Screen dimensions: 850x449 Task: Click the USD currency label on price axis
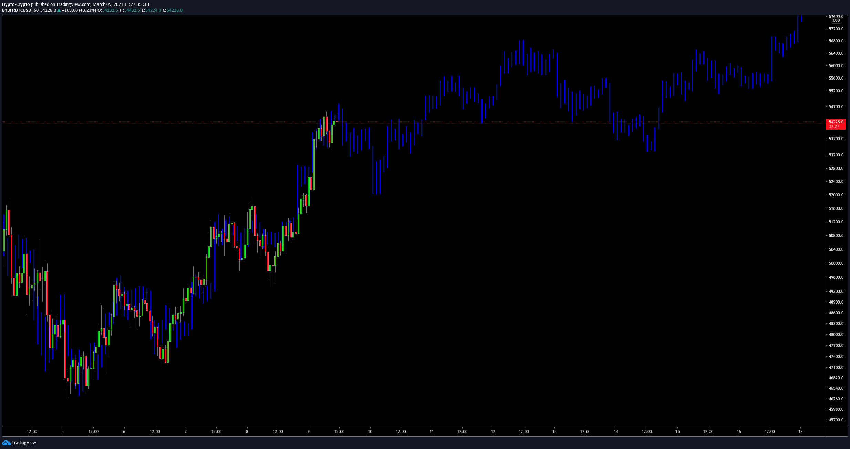click(x=837, y=20)
